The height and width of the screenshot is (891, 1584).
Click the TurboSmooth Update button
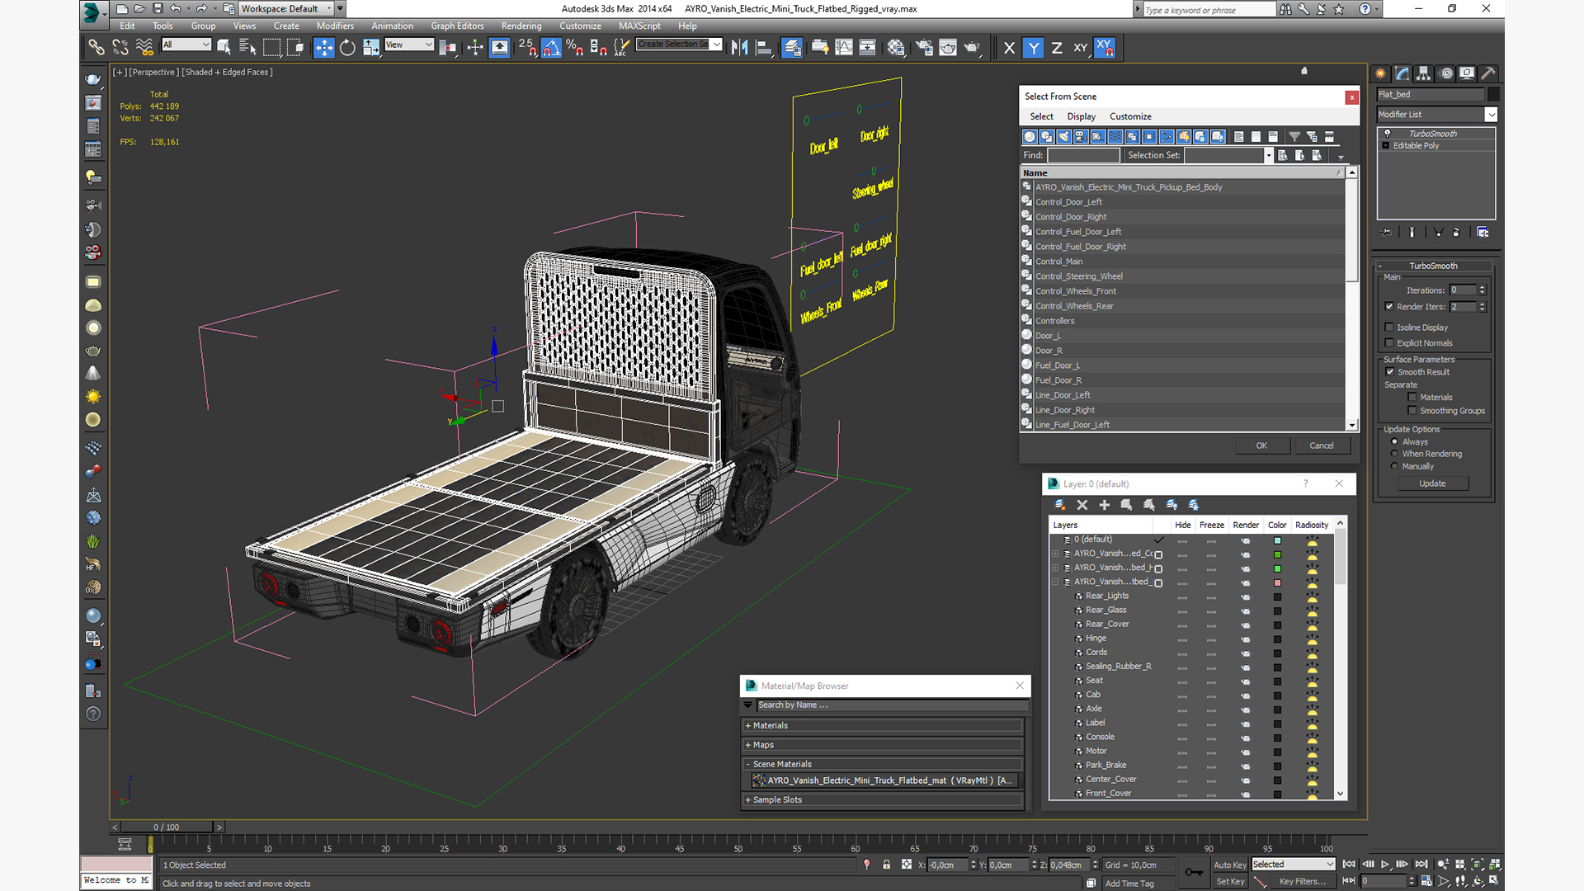pos(1432,483)
